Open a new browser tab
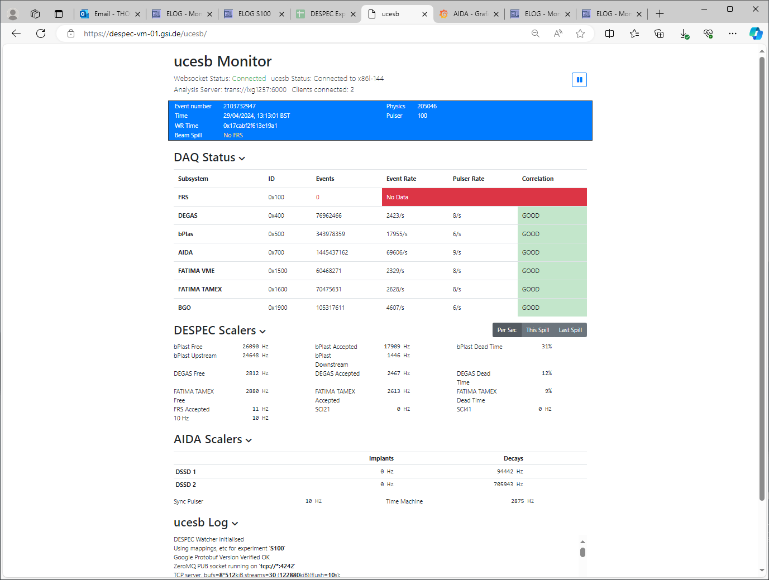This screenshot has width=769, height=580. [x=660, y=14]
